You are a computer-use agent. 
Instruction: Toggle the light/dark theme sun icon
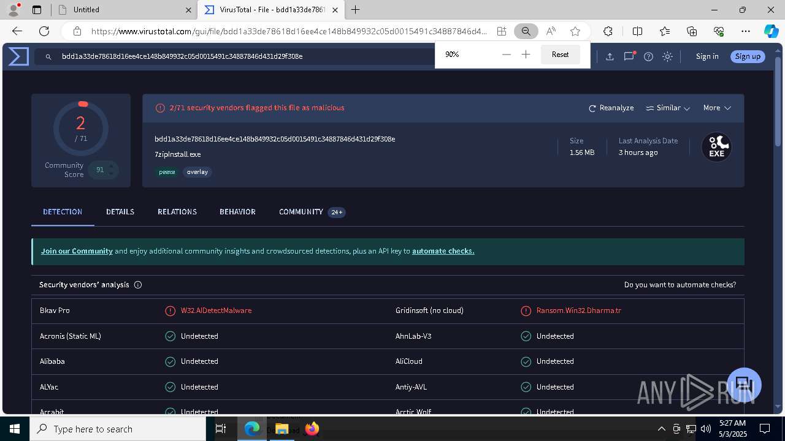click(668, 56)
